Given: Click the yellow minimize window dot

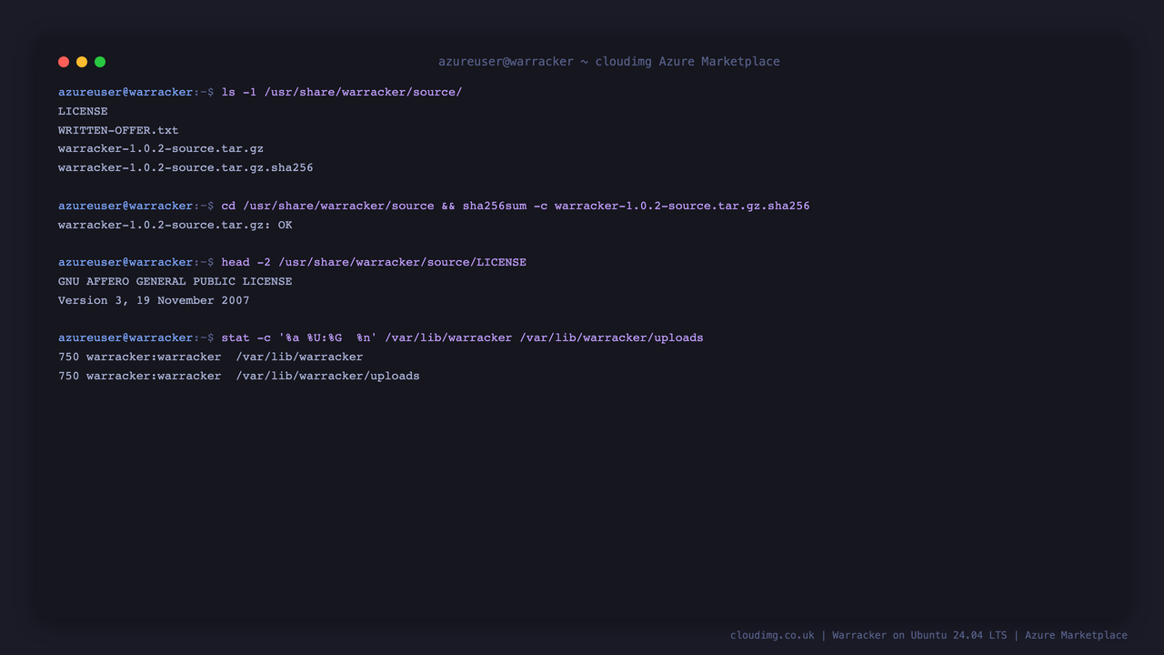Looking at the screenshot, I should coord(82,62).
